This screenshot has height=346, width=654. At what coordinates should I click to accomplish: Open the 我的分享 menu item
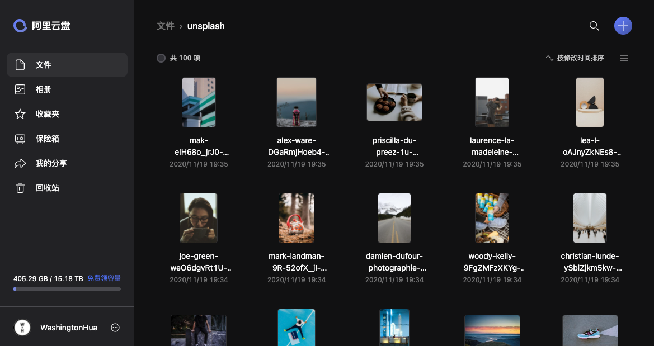point(67,163)
